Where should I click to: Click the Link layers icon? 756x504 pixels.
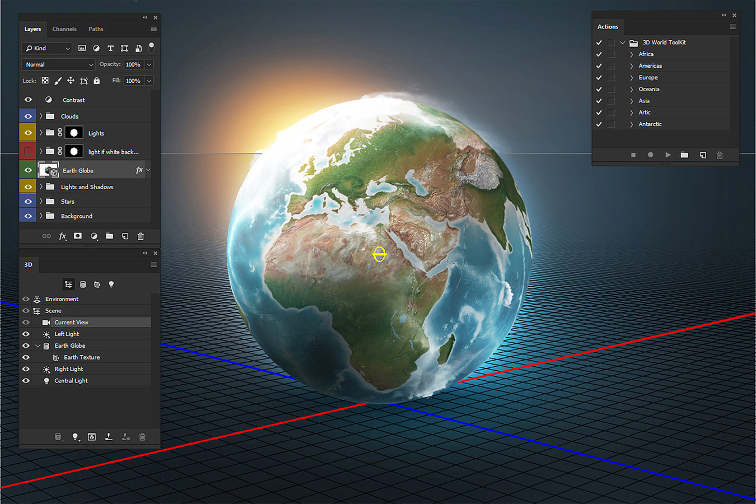tap(46, 236)
